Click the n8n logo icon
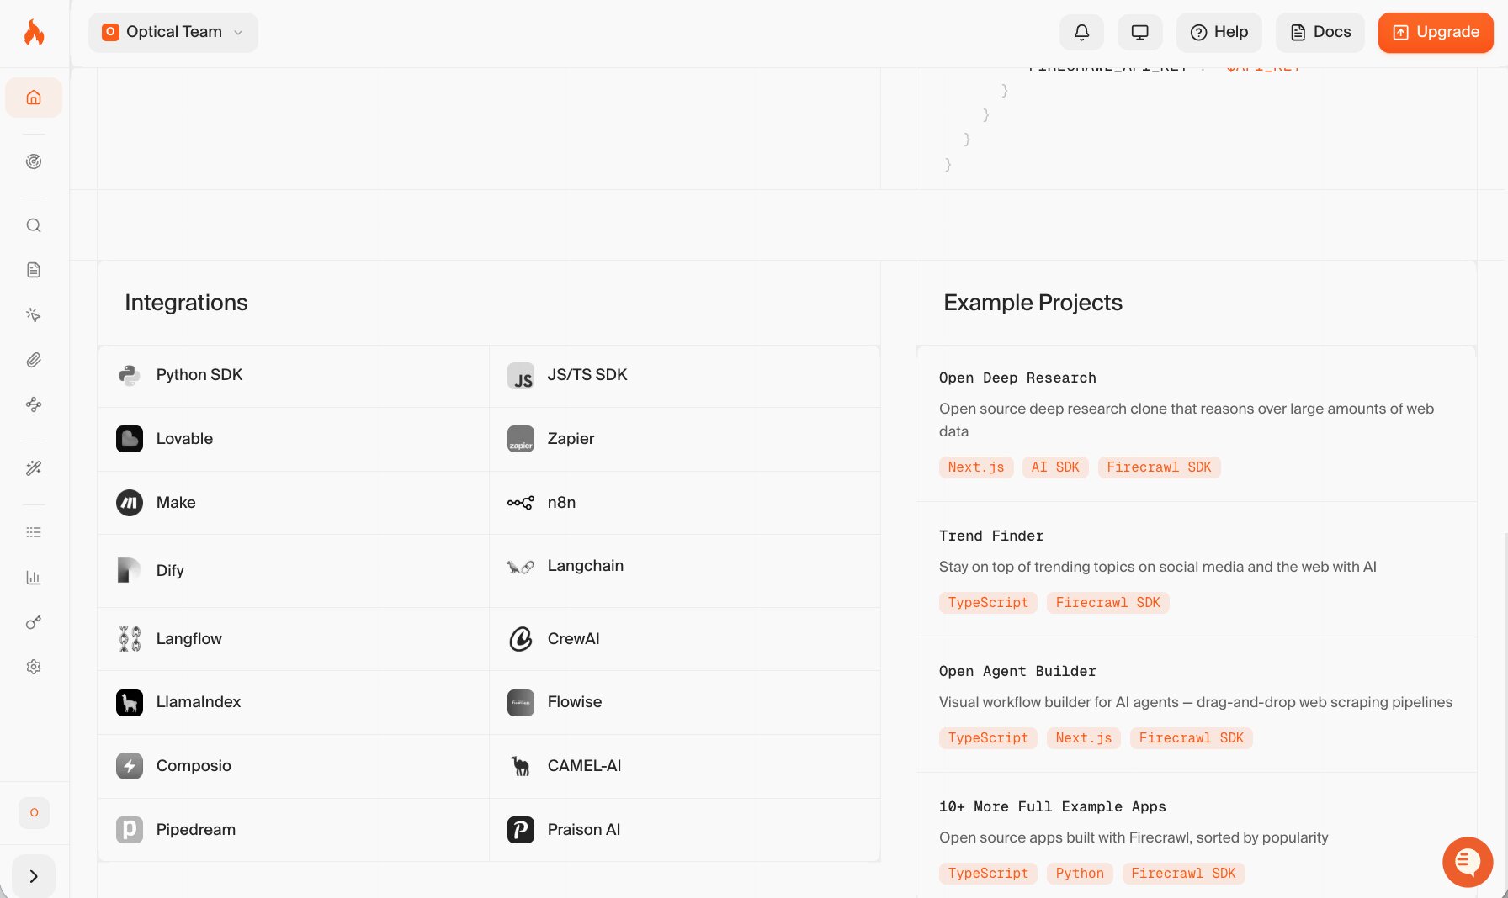Image resolution: width=1508 pixels, height=898 pixels. 521,503
